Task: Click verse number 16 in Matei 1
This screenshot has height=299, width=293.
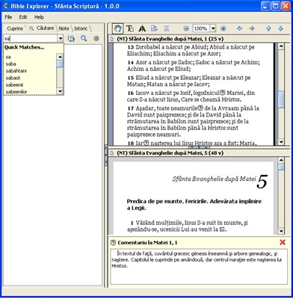Action: click(x=131, y=93)
